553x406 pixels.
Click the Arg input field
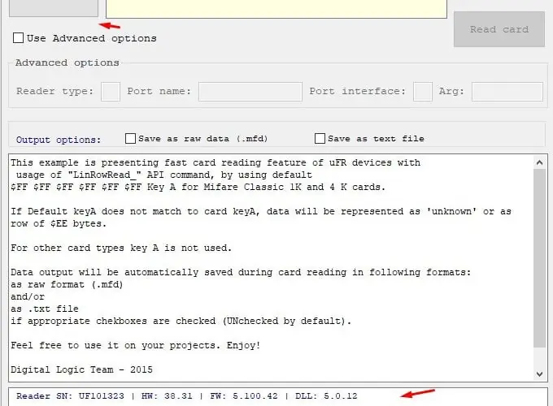(507, 92)
